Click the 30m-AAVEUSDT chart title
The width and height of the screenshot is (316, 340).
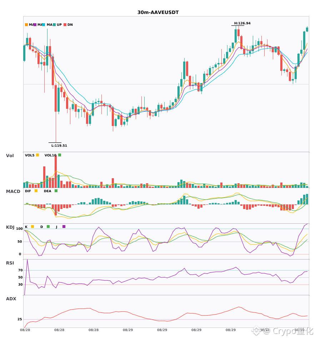tap(158, 13)
